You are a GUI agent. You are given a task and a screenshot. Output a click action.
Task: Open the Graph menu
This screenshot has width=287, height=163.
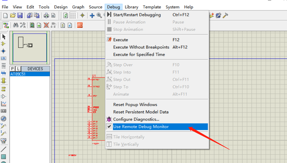click(78, 7)
